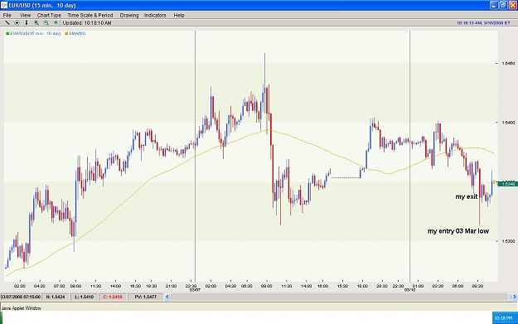Viewport: 518px width, 324px height.
Task: Click the 03/10 date label on time axis
Action: [409, 290]
